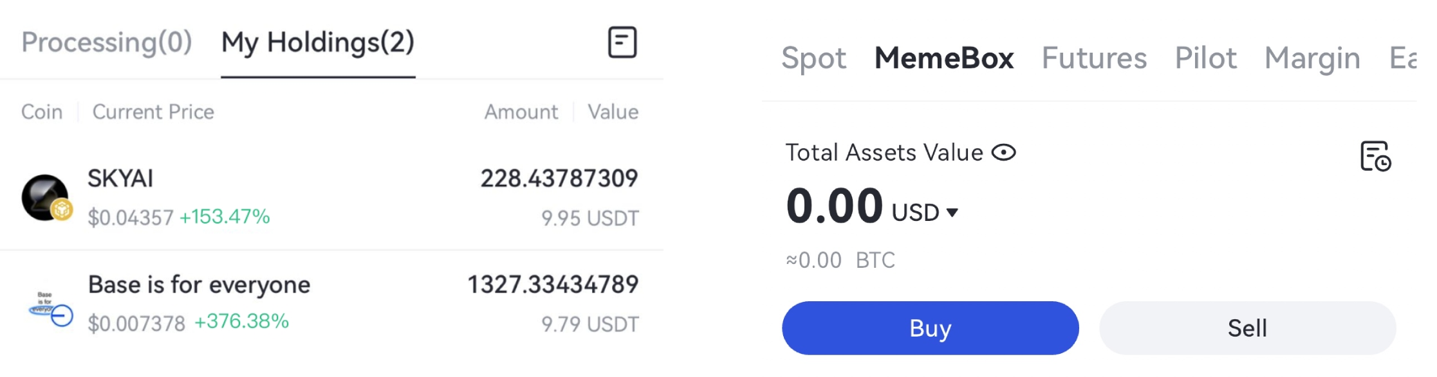Open the SKYAI holding row name

coord(120,179)
